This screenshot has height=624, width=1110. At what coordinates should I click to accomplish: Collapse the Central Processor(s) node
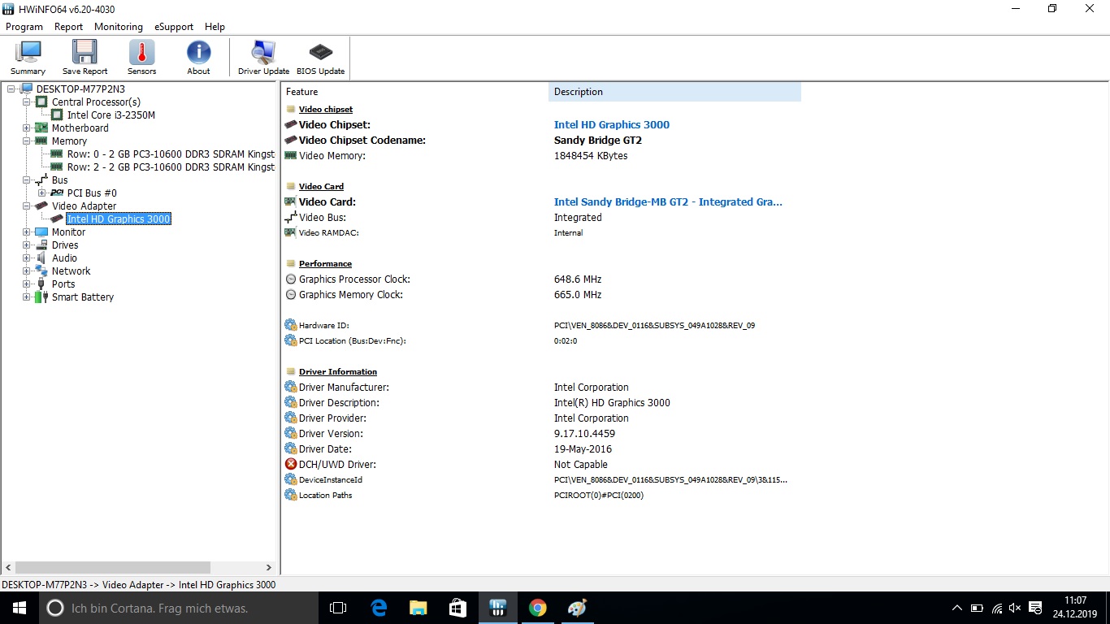point(26,102)
